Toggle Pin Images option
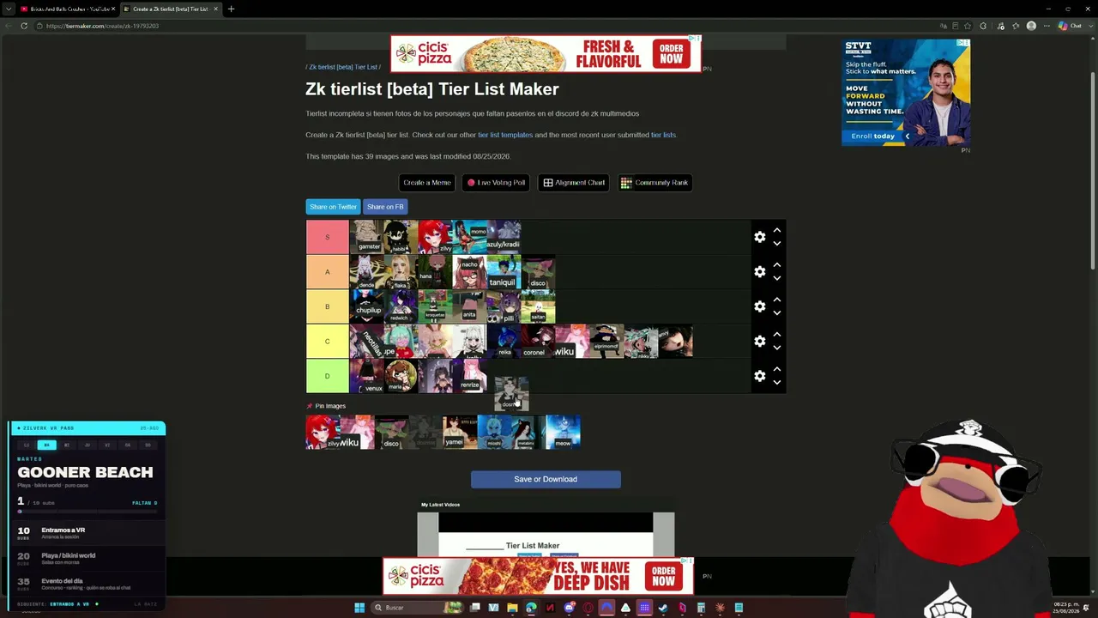Viewport: 1098px width, 618px height. [326, 406]
